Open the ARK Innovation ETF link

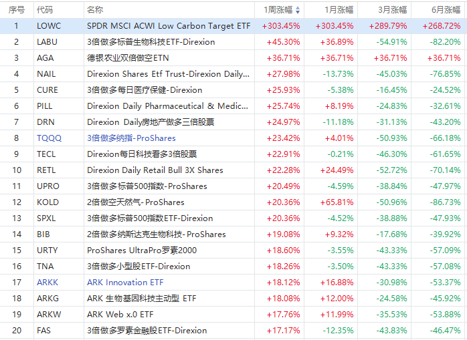125,283
